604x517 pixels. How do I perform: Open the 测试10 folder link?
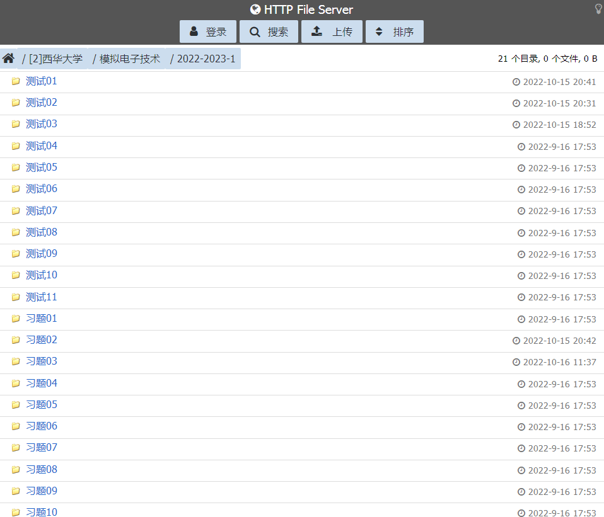[x=41, y=275]
